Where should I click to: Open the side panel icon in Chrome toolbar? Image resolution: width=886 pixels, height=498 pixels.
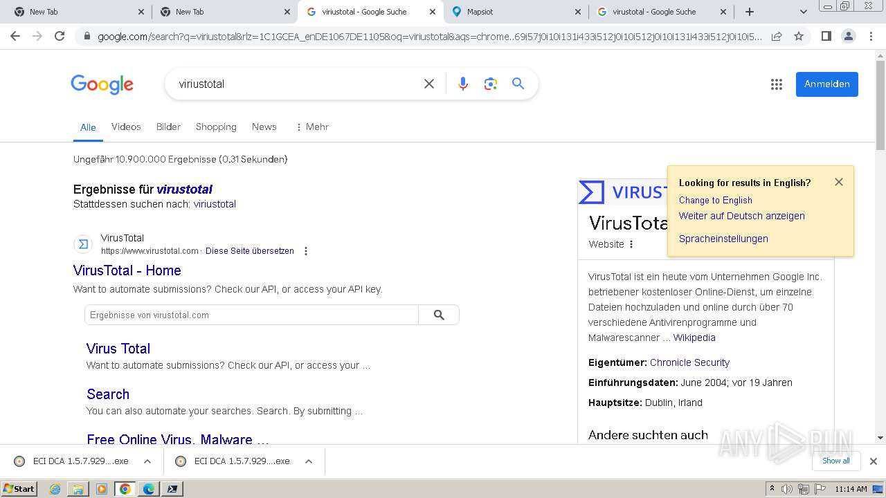826,36
